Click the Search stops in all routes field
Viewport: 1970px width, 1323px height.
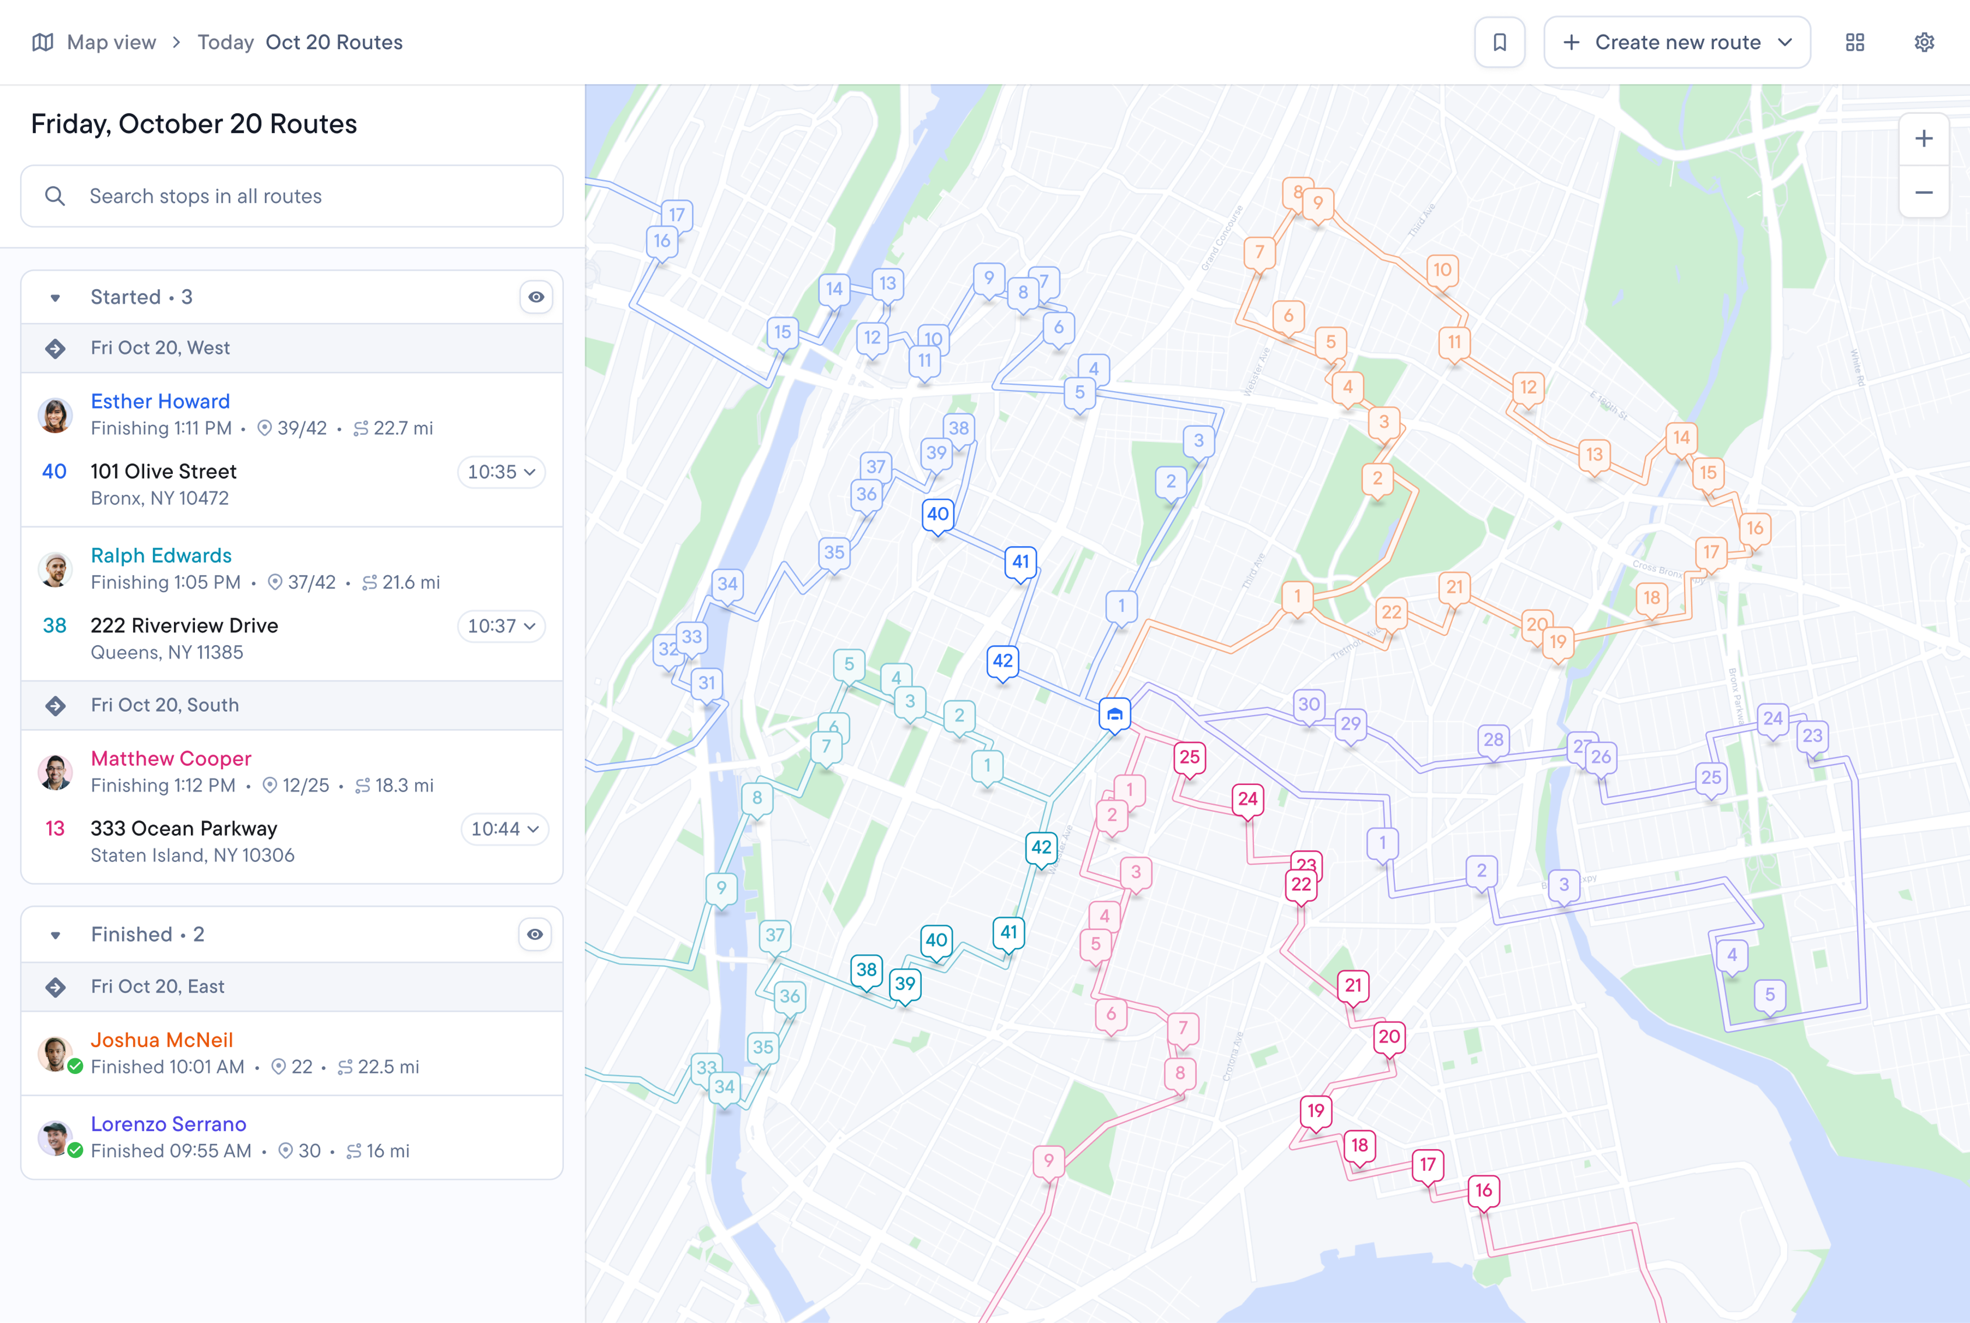point(292,196)
